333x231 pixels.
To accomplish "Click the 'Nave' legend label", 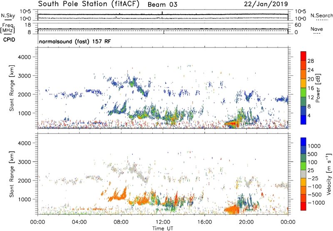I will (317, 29).
